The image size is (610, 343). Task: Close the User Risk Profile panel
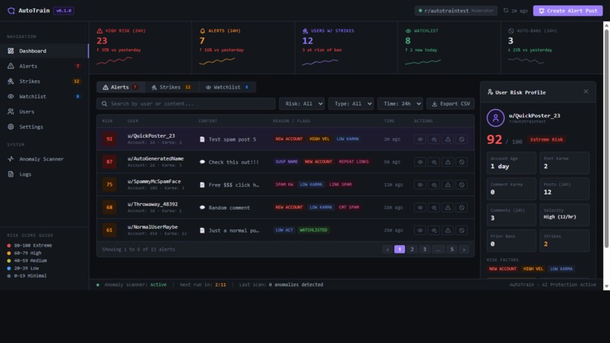[586, 92]
